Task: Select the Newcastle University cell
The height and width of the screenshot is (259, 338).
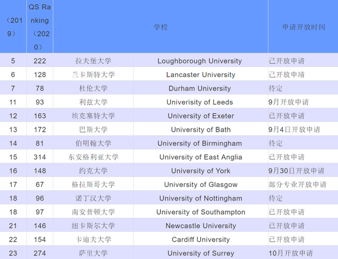Action: point(200,226)
